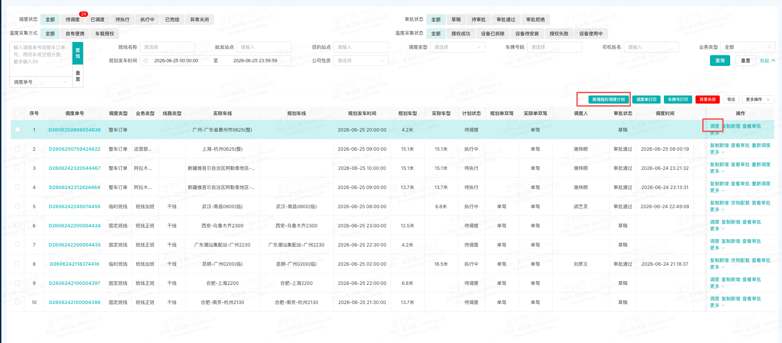This screenshot has width=782, height=343.
Task: Focus the 司机姓名 input field
Action: pos(651,47)
